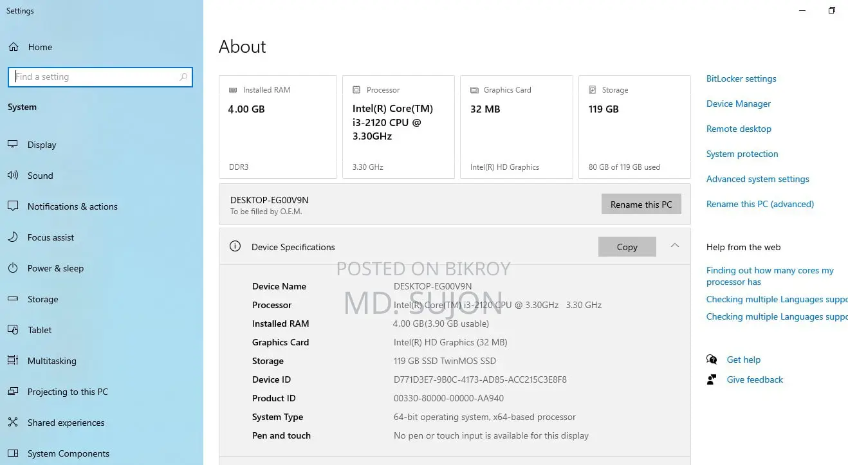The width and height of the screenshot is (848, 465).
Task: Click the Shared experiences icon
Action: 13,423
